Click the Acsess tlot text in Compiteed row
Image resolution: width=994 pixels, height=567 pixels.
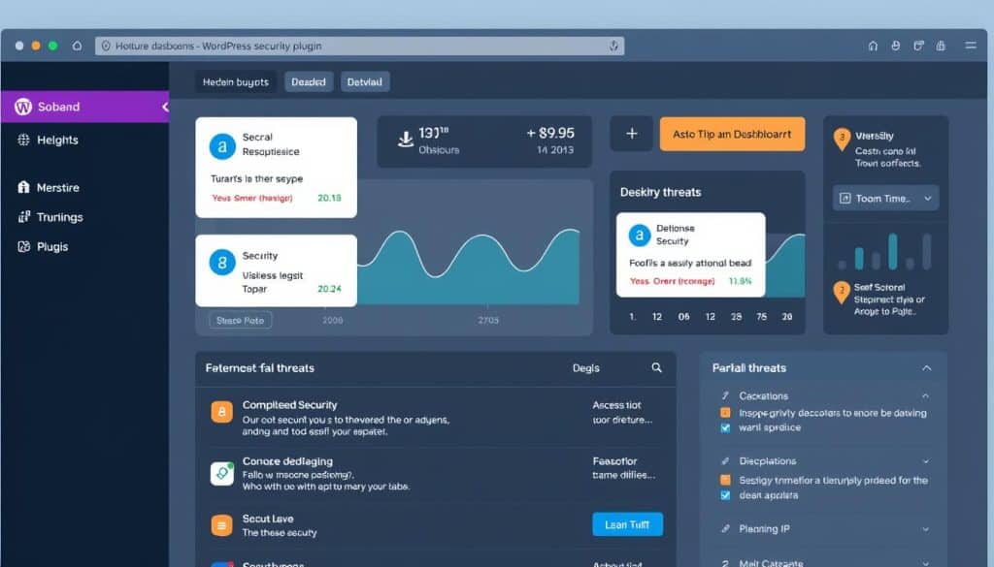(616, 405)
